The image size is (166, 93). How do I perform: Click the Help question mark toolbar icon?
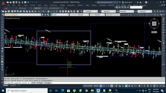click(x=78, y=11)
